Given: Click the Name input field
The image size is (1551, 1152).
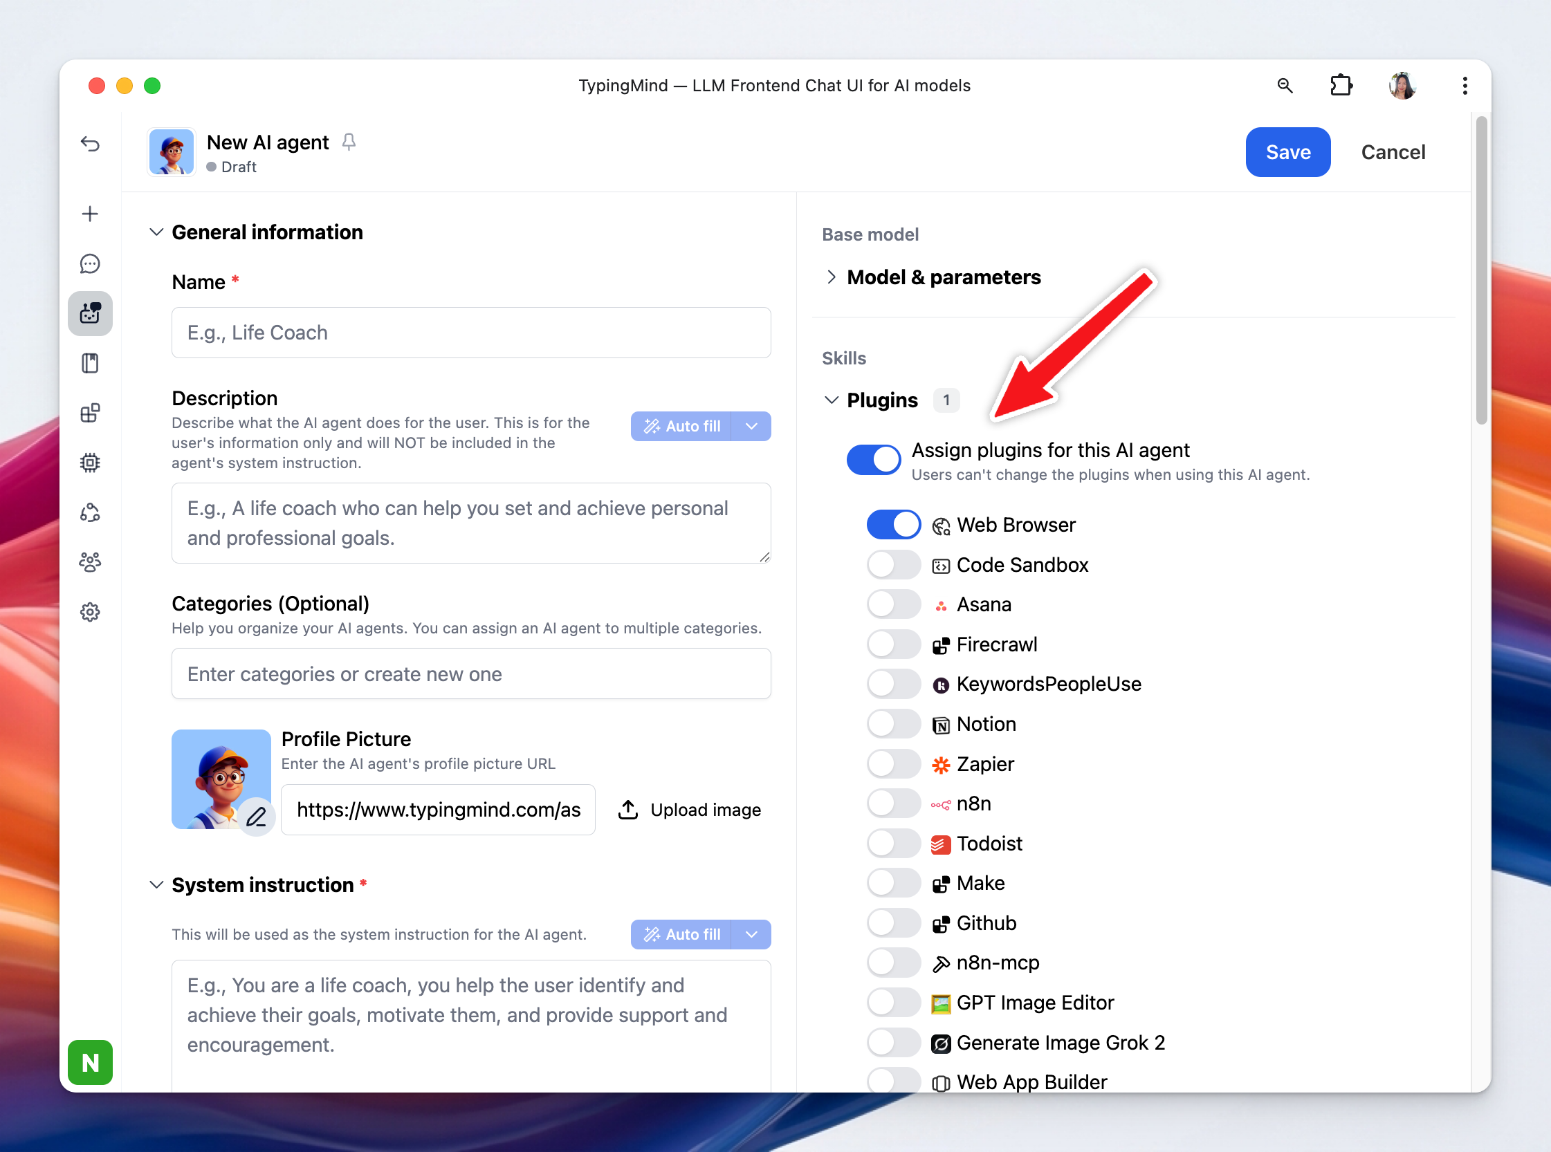Looking at the screenshot, I should [x=471, y=333].
